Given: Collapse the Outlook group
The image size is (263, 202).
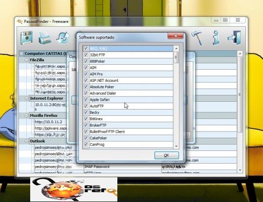Looking at the screenshot, I should (x=26, y=141).
